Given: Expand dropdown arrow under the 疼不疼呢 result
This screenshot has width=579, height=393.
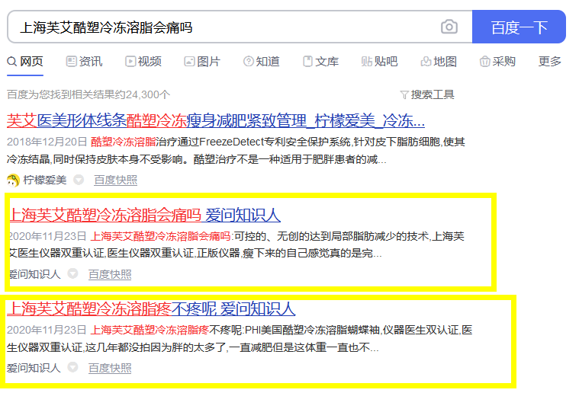Looking at the screenshot, I should coord(72,368).
